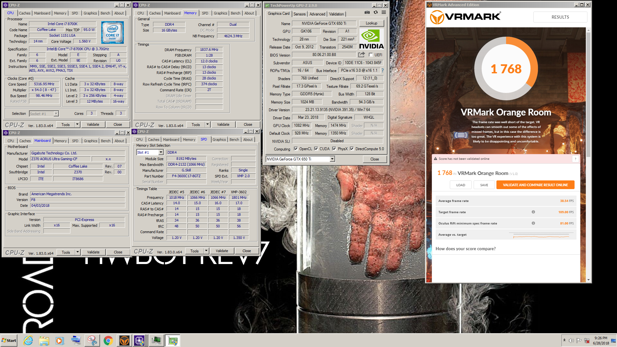Click the GPU-Z refresh icon

click(376, 13)
